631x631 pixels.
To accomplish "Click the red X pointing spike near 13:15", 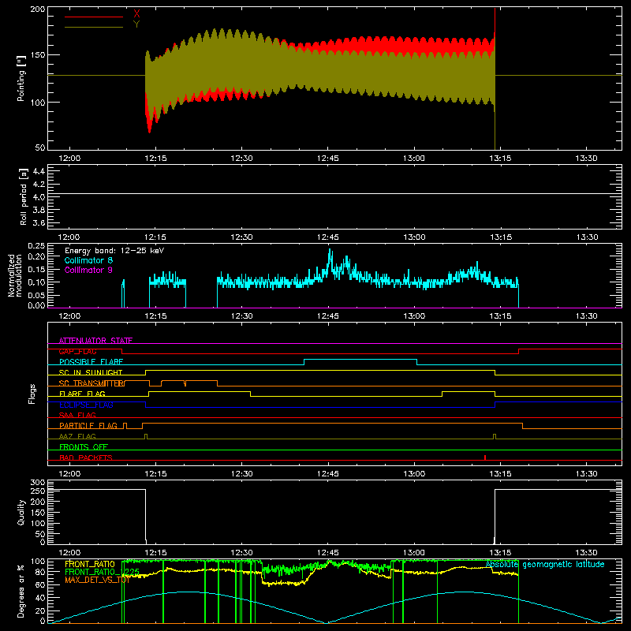I will [x=495, y=24].
